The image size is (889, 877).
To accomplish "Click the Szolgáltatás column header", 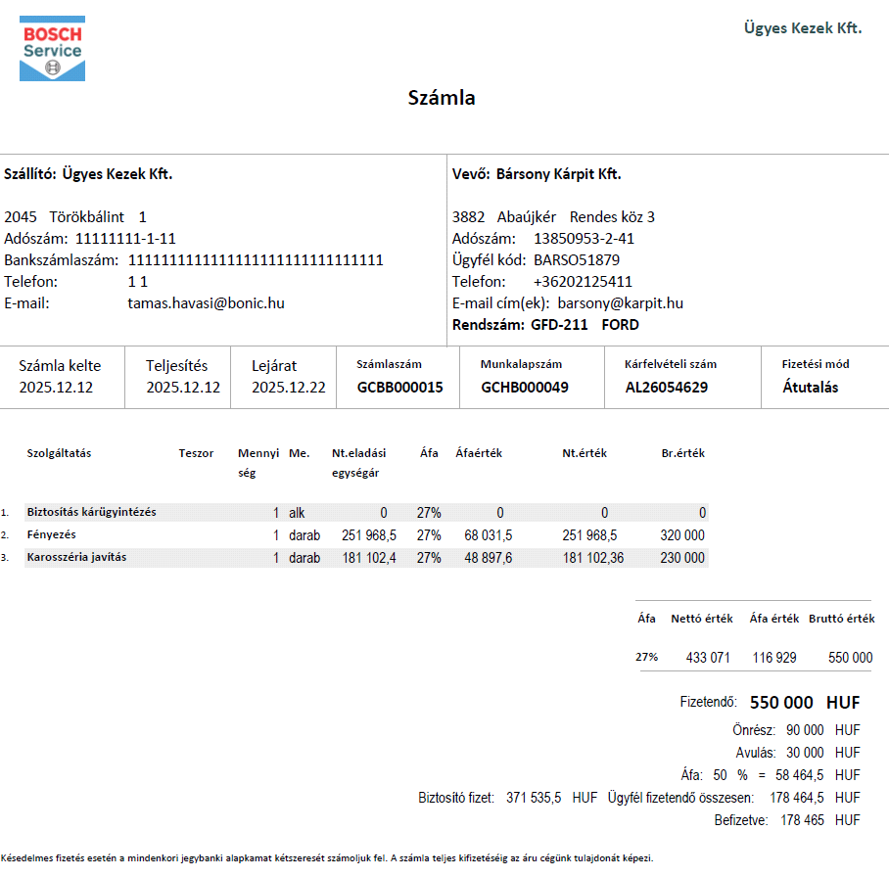I will [59, 453].
